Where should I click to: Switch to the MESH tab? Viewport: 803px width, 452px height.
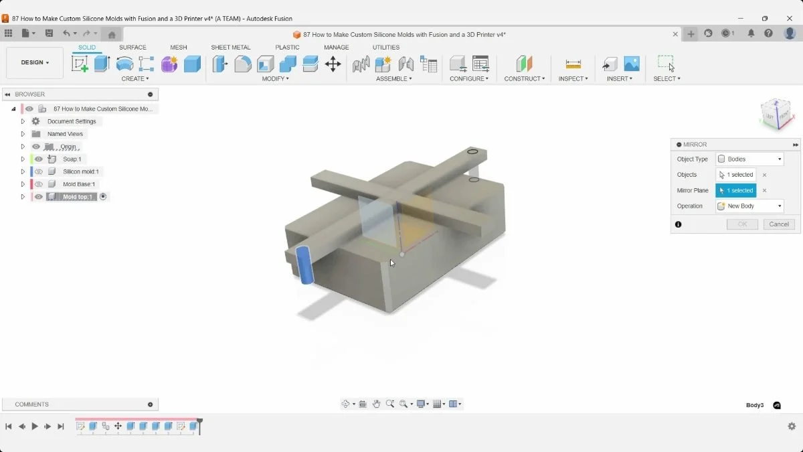pyautogui.click(x=179, y=48)
